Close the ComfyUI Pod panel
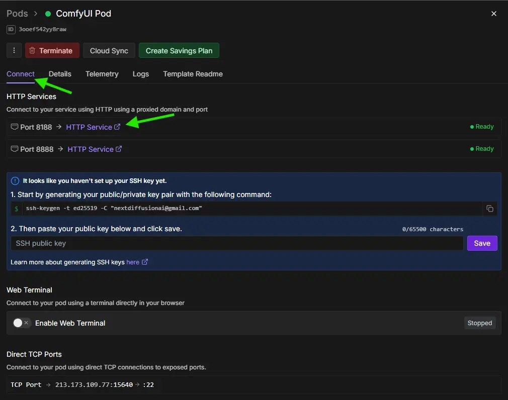 coord(493,14)
